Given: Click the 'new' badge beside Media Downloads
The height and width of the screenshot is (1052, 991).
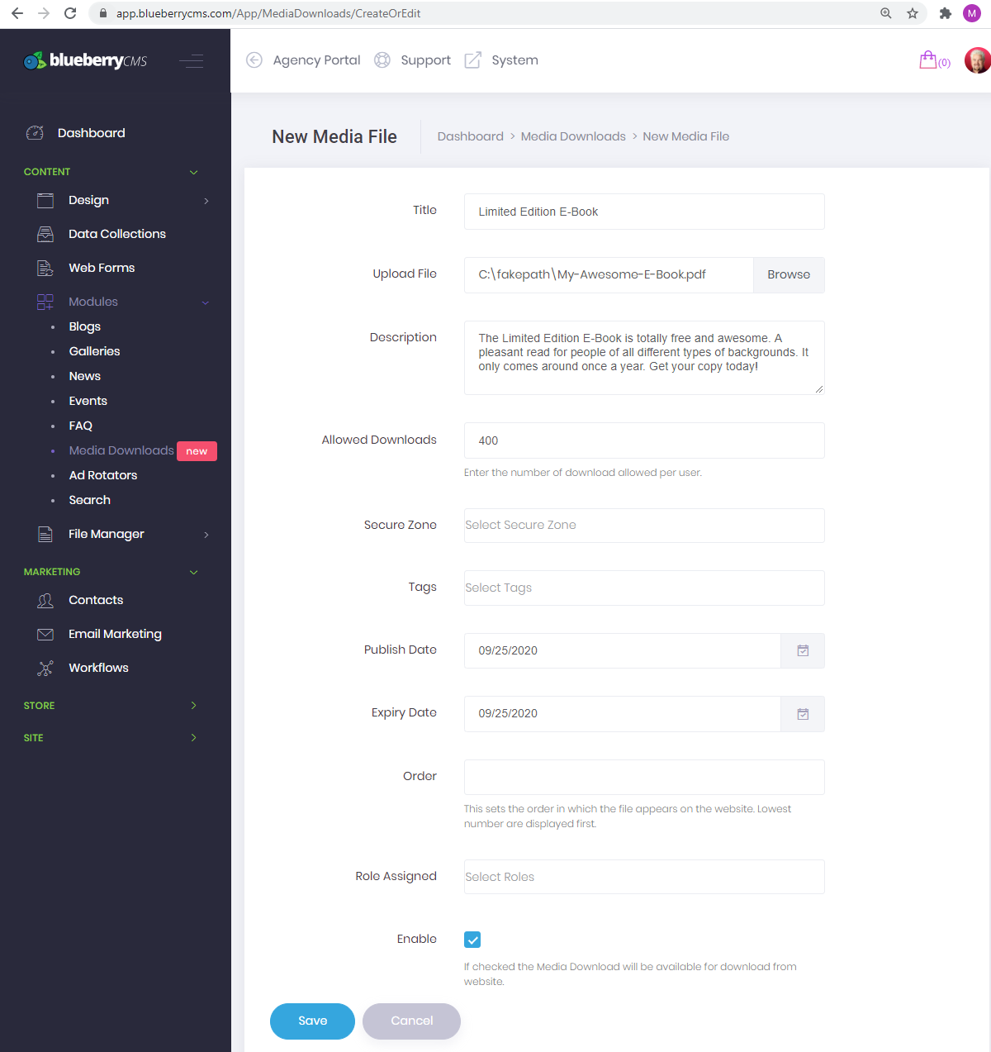Looking at the screenshot, I should point(197,451).
